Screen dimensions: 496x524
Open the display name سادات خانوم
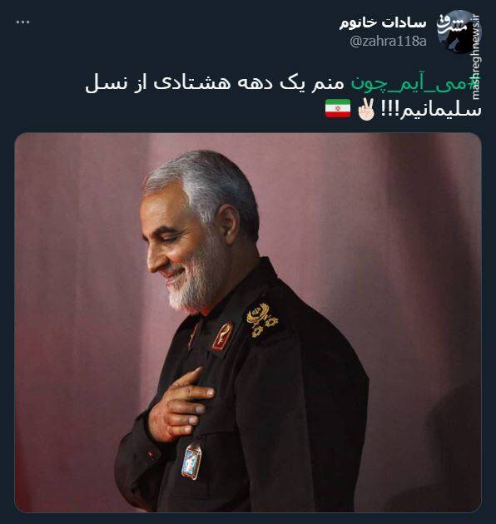[x=383, y=22]
